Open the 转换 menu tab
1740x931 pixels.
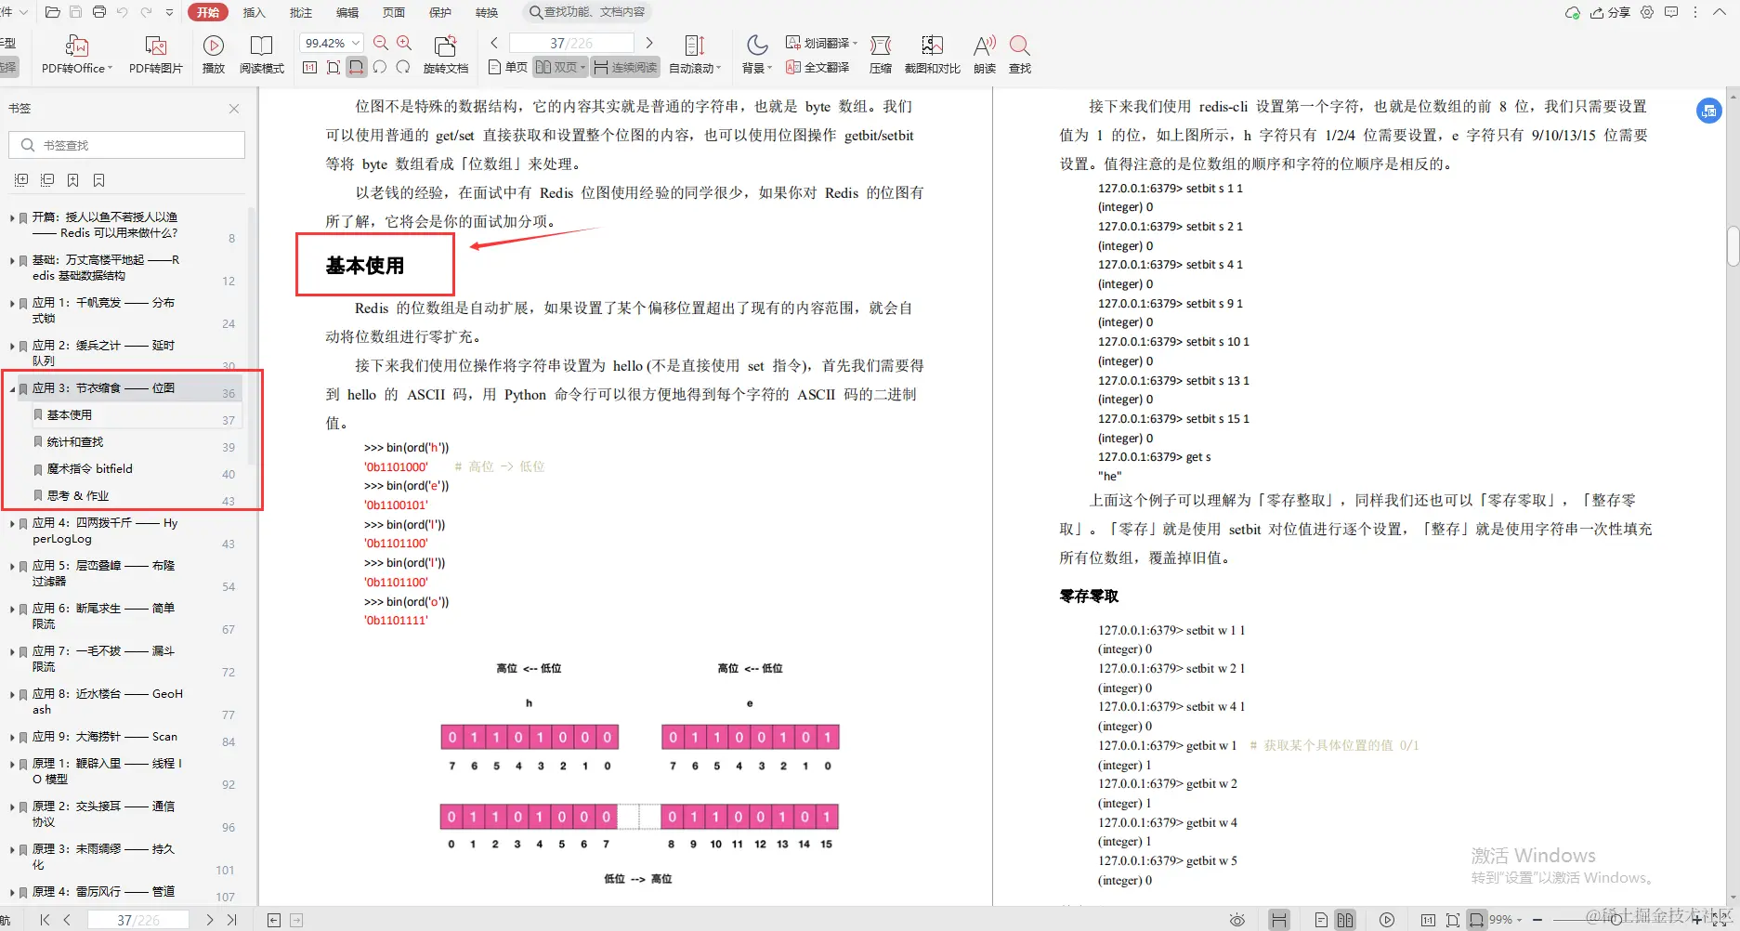point(486,12)
